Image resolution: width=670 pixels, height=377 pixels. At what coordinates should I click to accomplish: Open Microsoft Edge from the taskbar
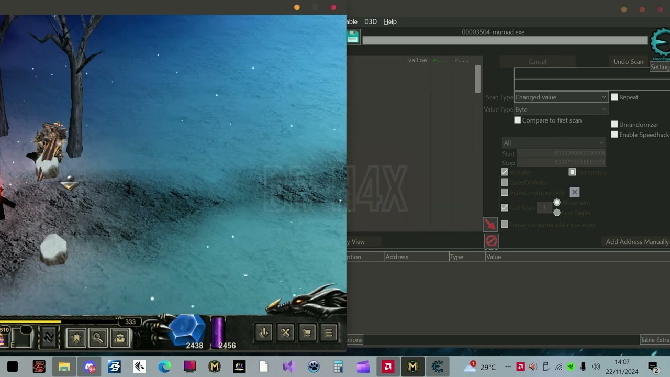164,367
